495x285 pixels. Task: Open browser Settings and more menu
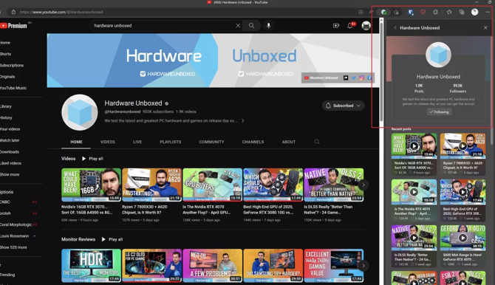(x=488, y=12)
